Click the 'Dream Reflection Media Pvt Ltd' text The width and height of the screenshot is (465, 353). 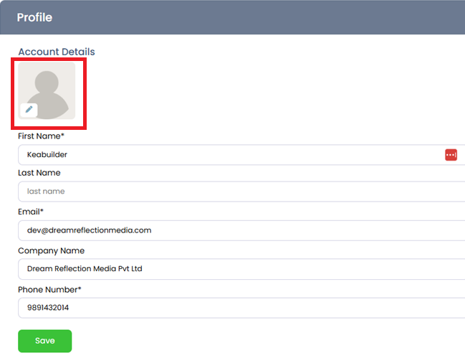click(x=85, y=269)
